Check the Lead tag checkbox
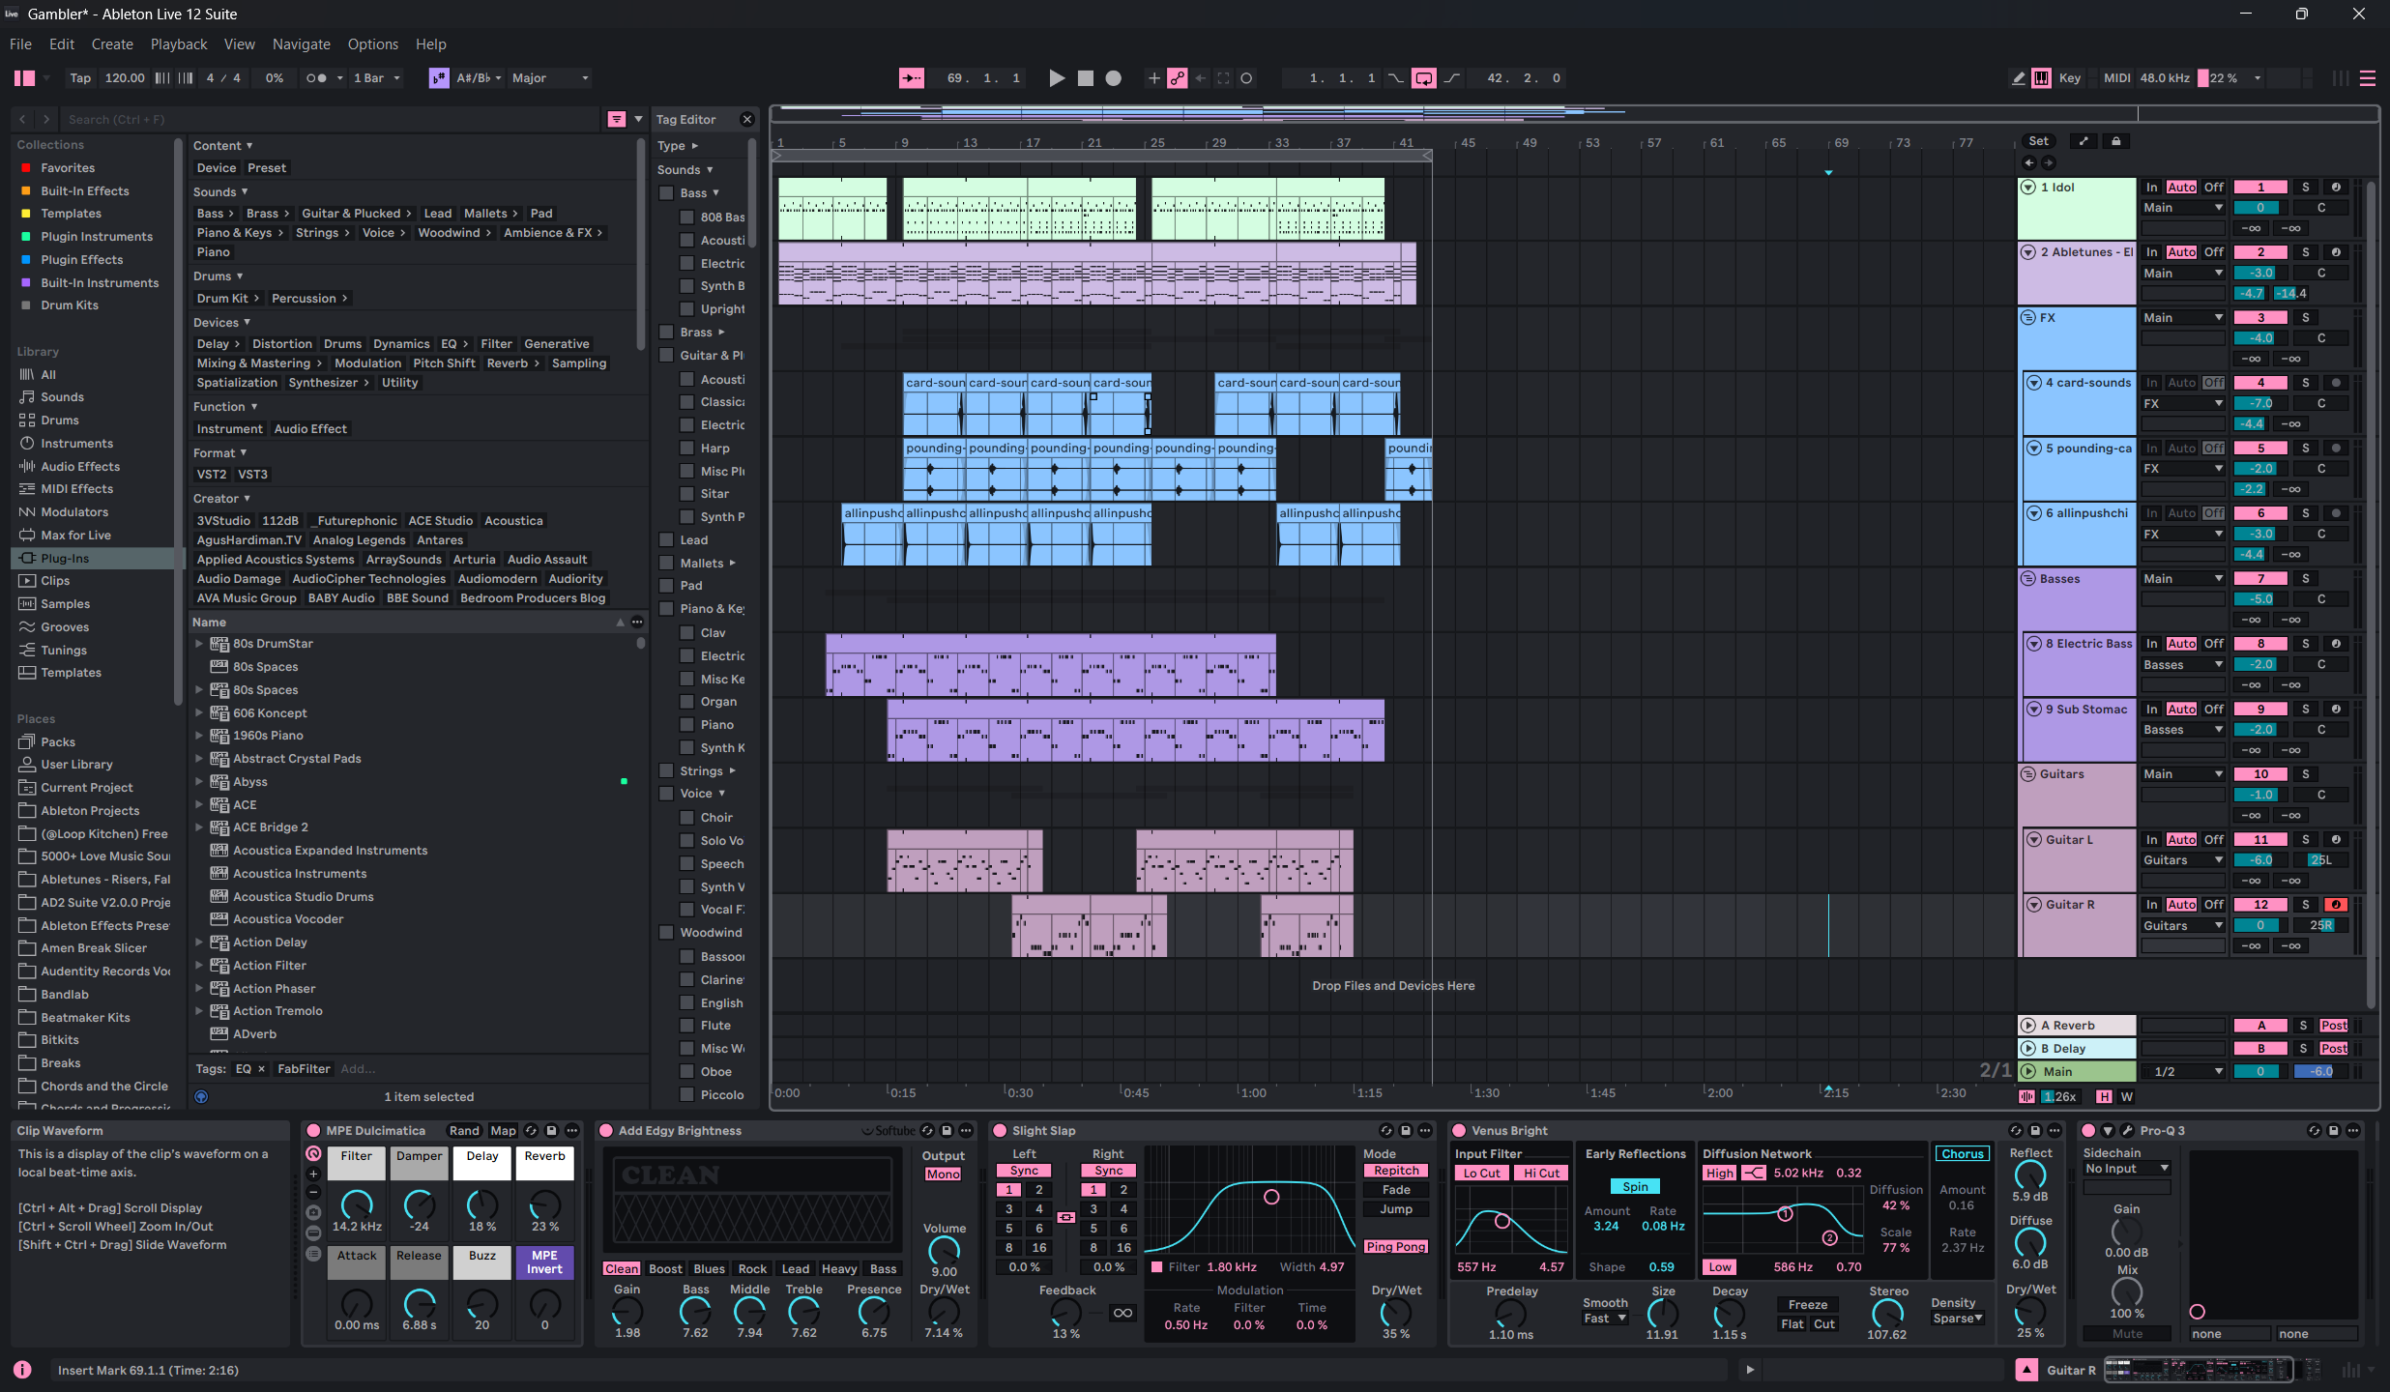 coord(666,539)
